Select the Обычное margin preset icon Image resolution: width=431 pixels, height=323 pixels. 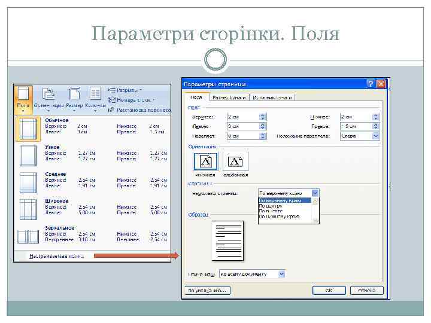pos(28,129)
